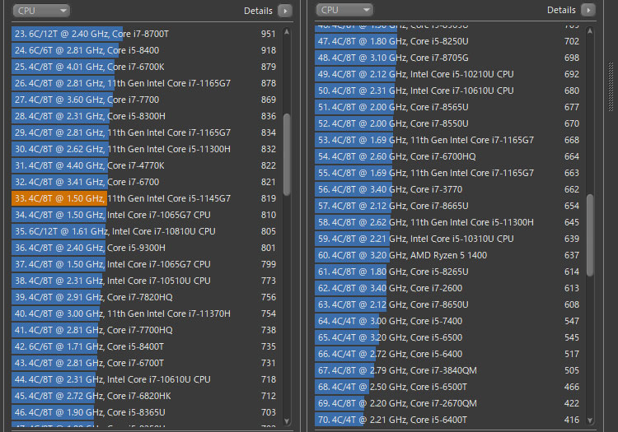The width and height of the screenshot is (618, 432).
Task: Select rank 28 Core i5-8300H row
Action: pyautogui.click(x=144, y=116)
